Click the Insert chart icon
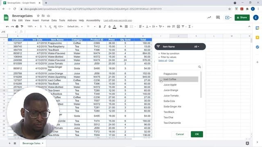 pos(178,27)
